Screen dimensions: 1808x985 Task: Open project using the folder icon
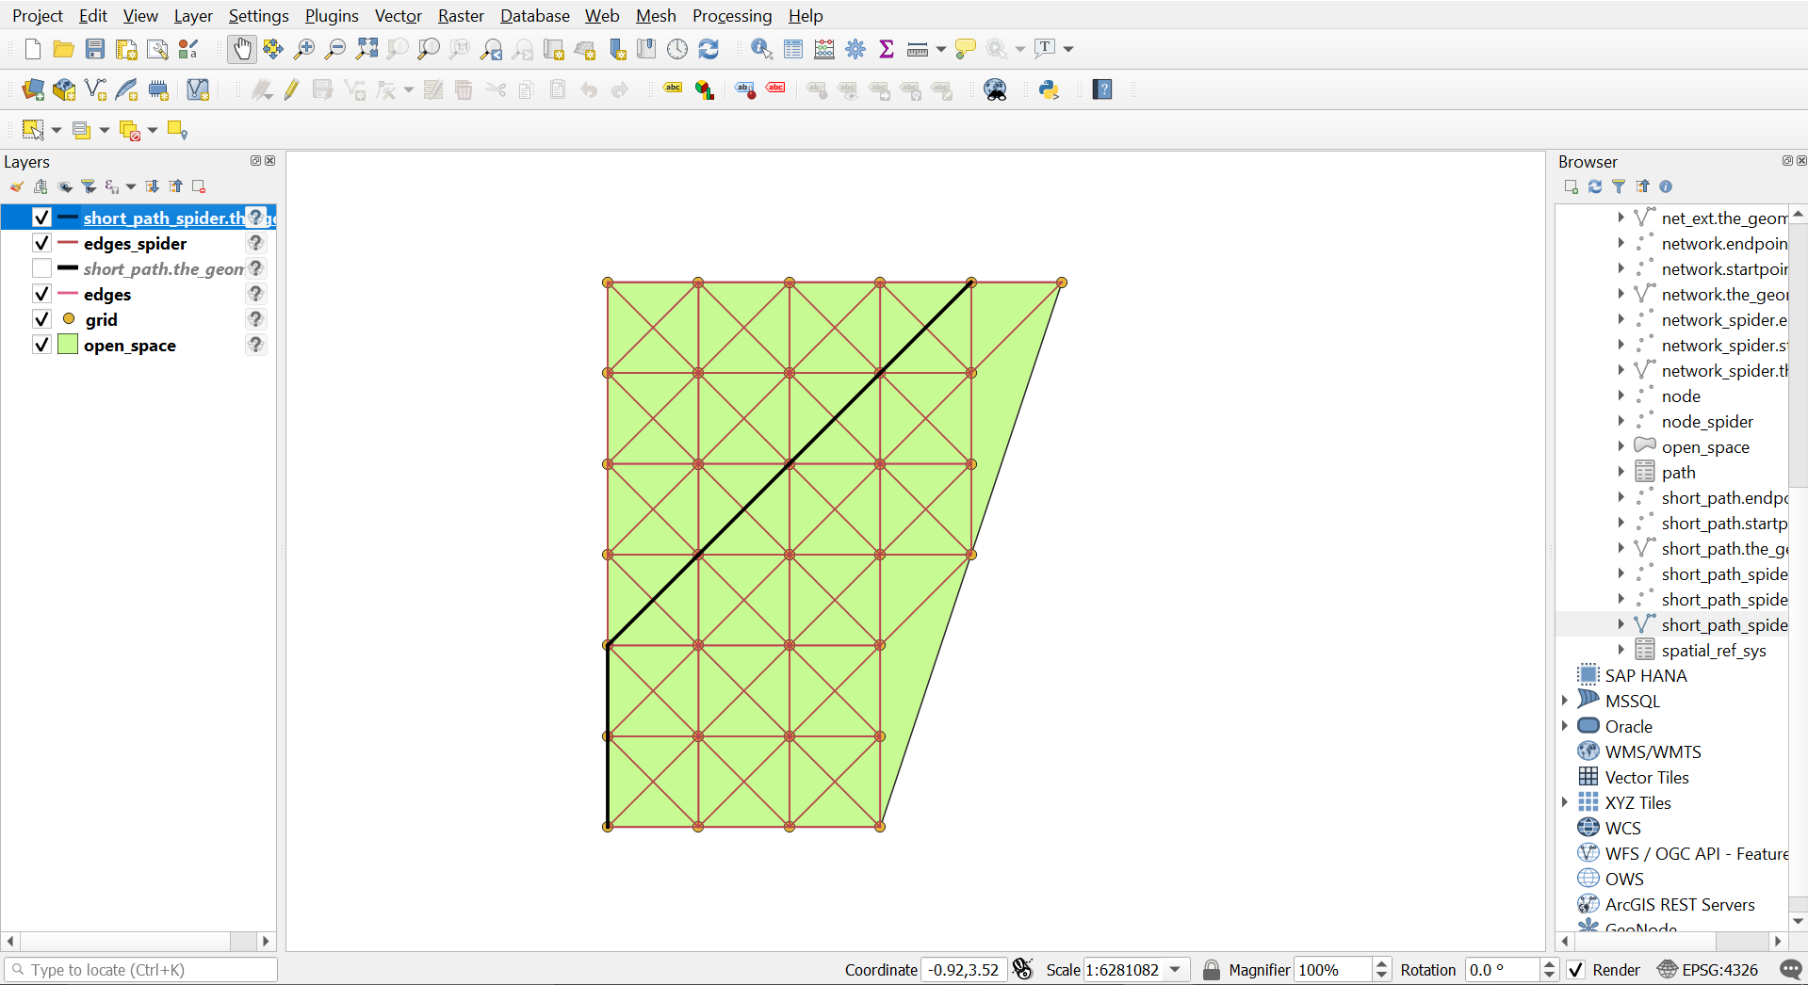click(64, 49)
